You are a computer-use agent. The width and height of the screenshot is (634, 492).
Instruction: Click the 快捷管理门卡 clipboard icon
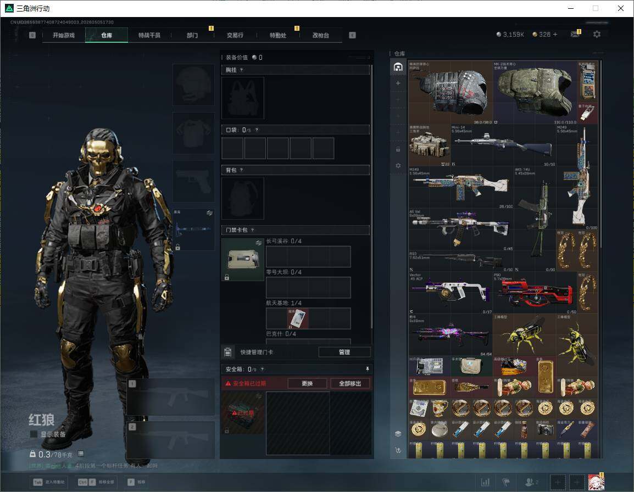pos(227,352)
